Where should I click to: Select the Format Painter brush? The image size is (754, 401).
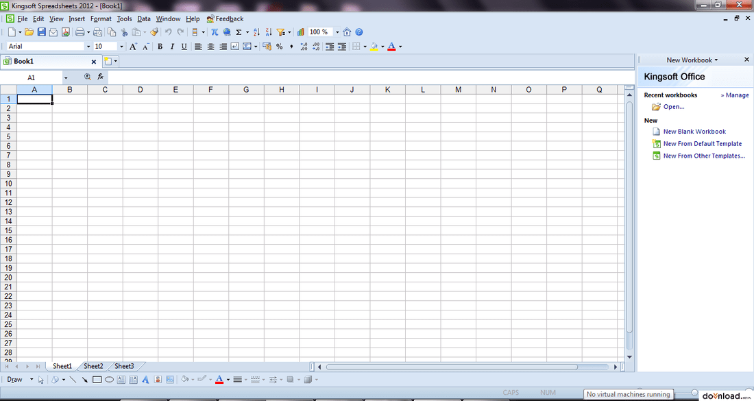point(154,32)
